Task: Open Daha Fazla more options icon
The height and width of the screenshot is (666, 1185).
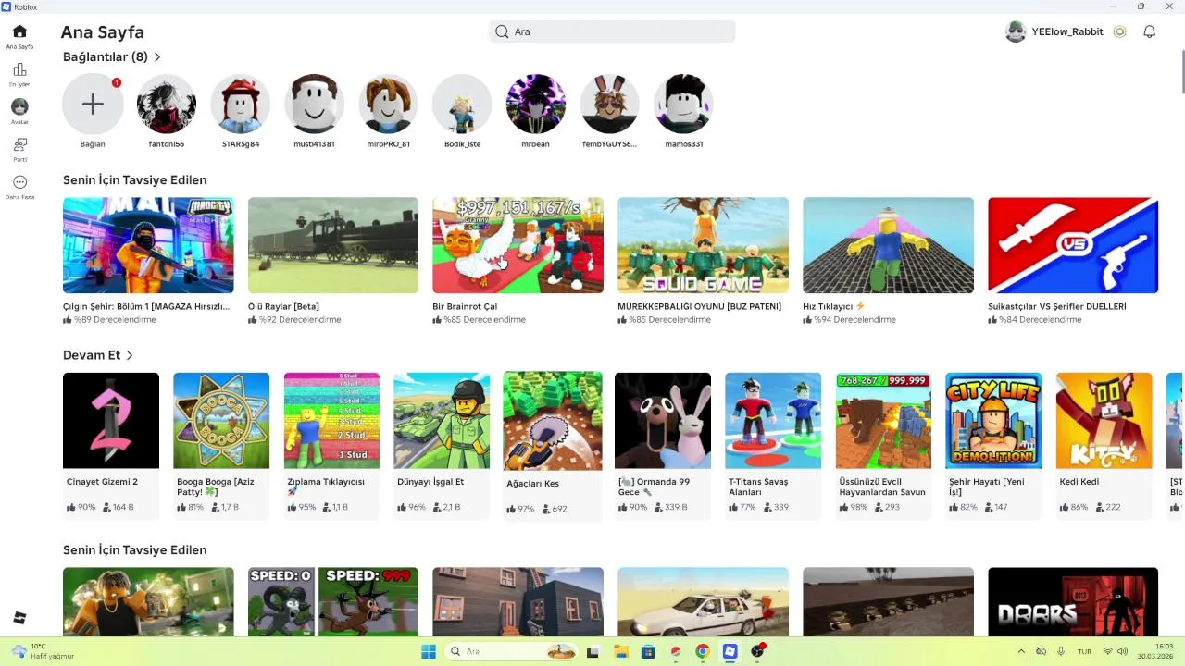Action: click(19, 182)
